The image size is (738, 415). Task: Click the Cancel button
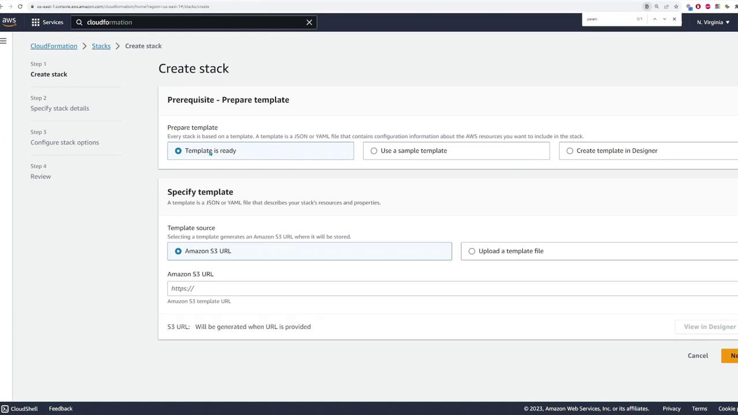tap(698, 356)
